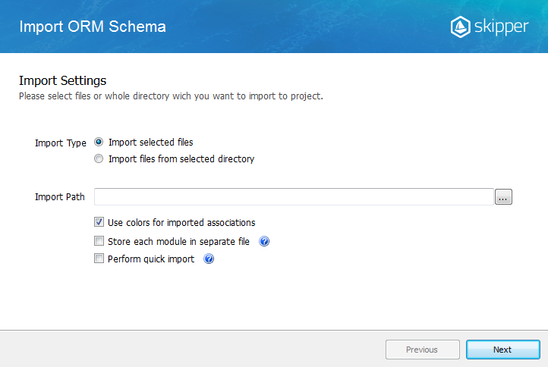Screen dimensions: 548x367
Task: Select the Import selected files radio button
Action: coord(99,142)
